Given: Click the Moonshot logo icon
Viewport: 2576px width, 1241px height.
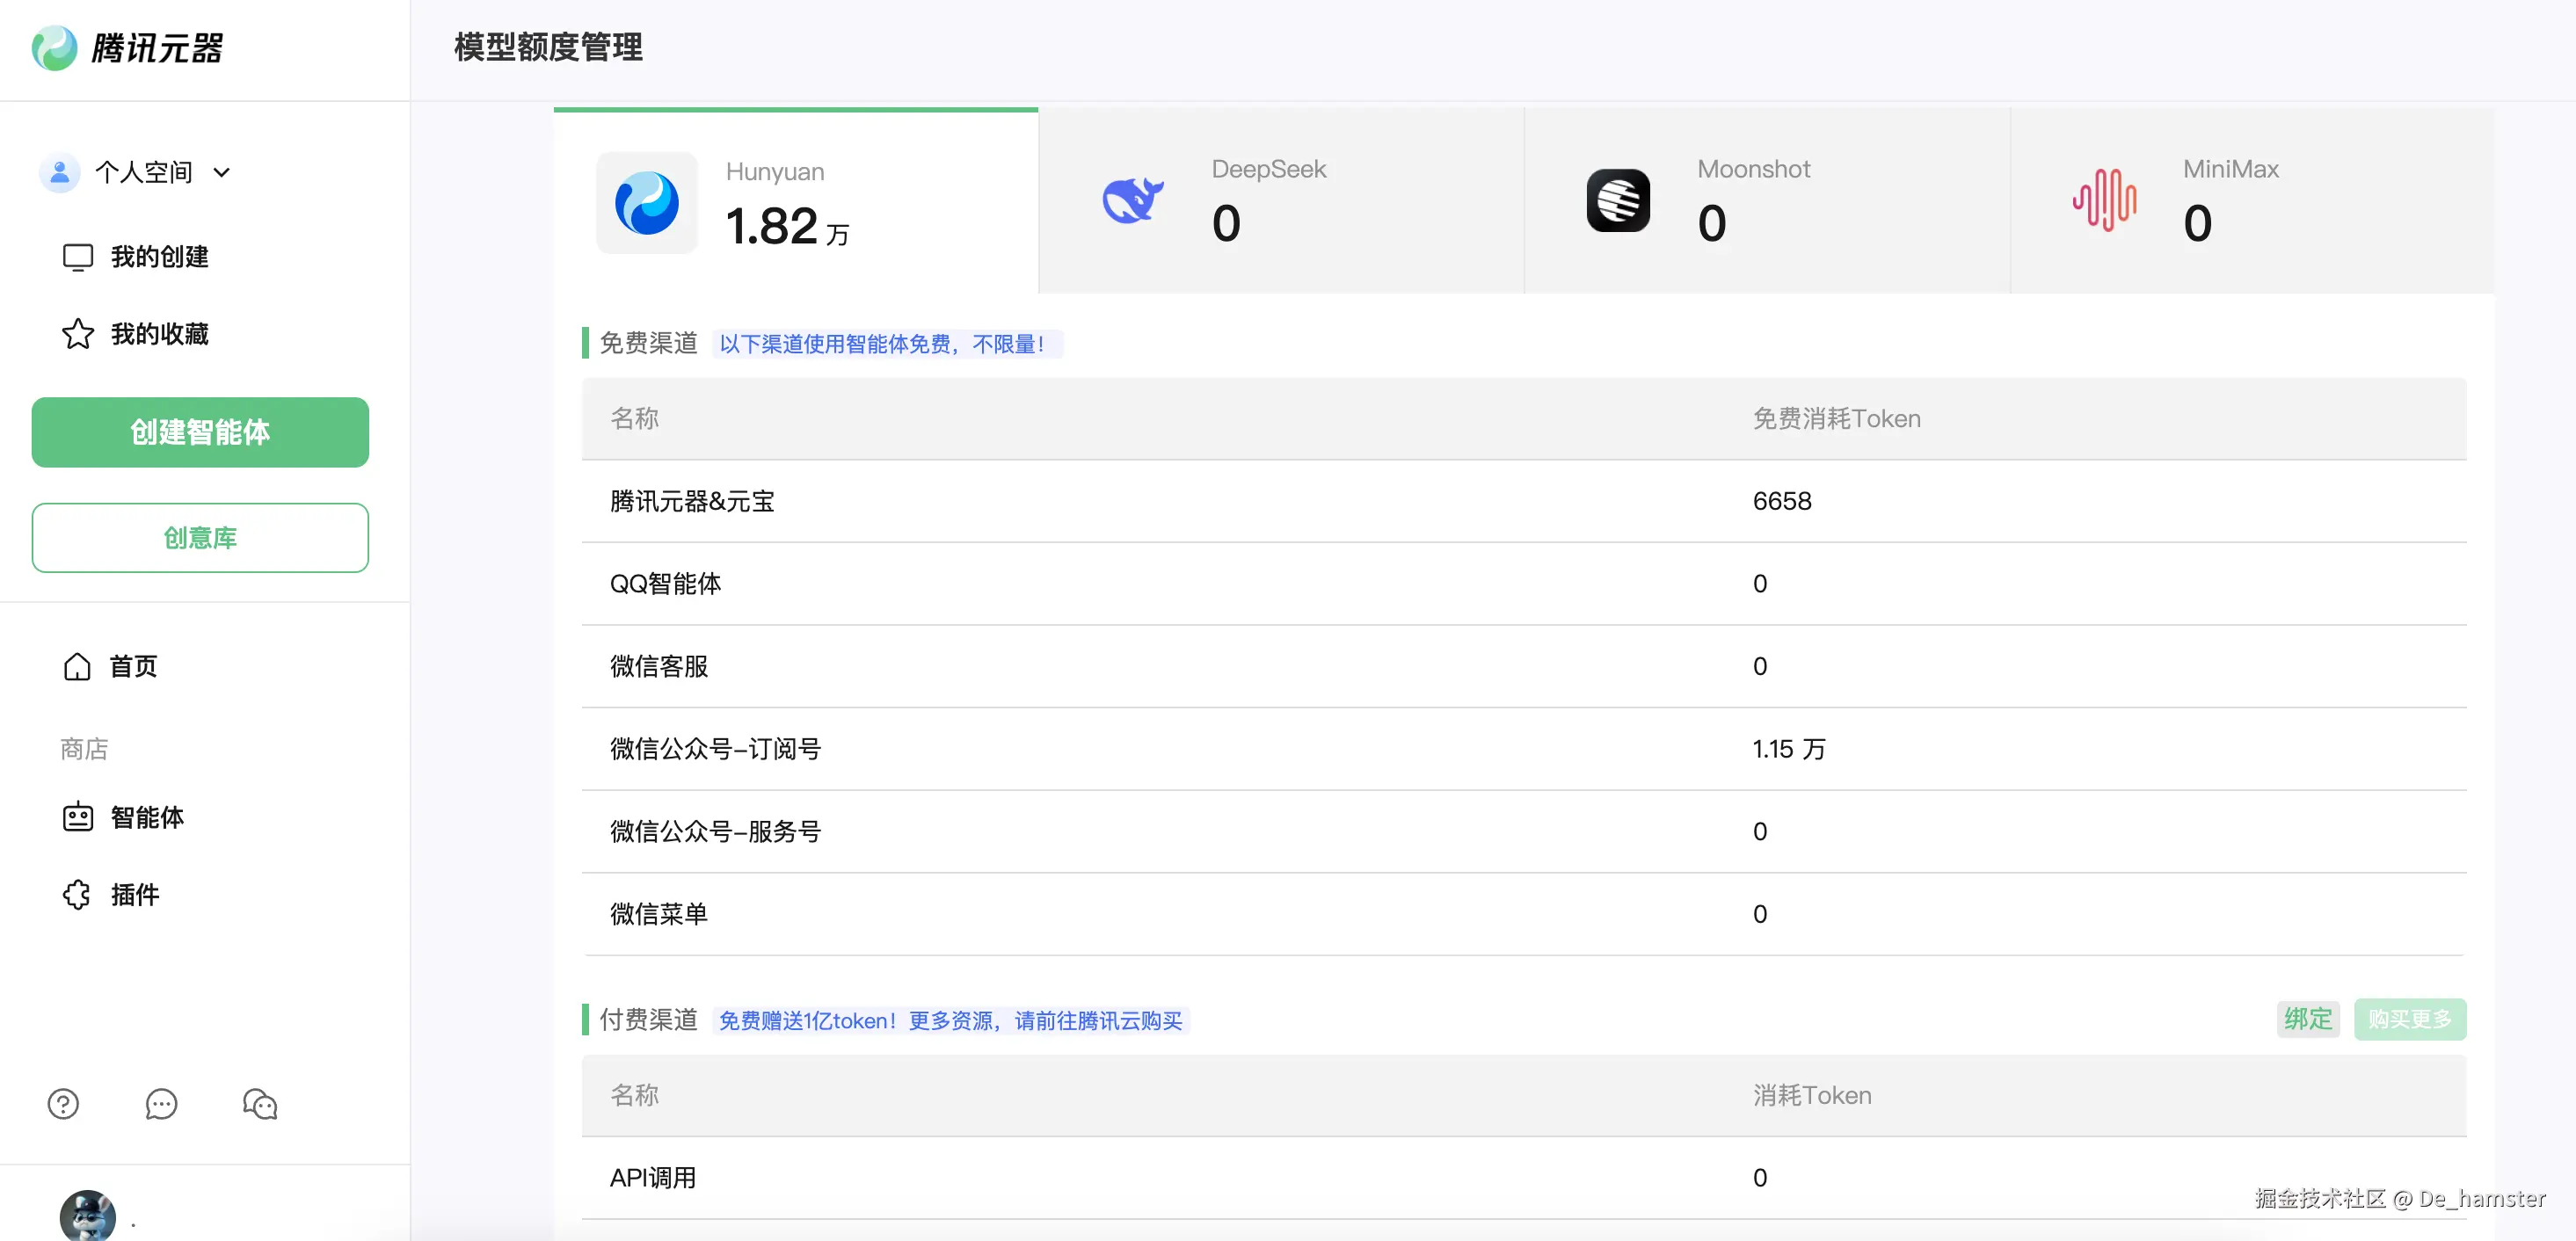Looking at the screenshot, I should (x=1618, y=200).
